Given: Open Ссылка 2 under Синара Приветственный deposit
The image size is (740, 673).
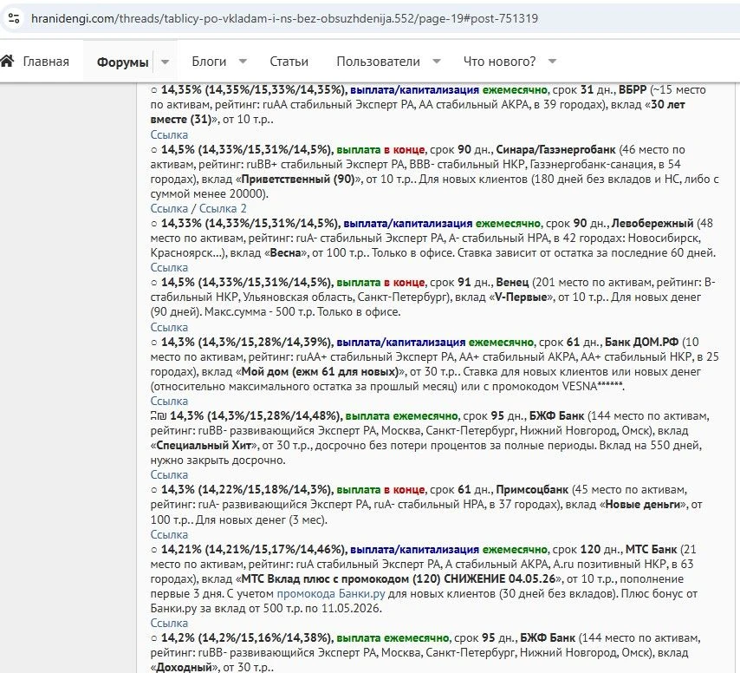Looking at the screenshot, I should 223,208.
